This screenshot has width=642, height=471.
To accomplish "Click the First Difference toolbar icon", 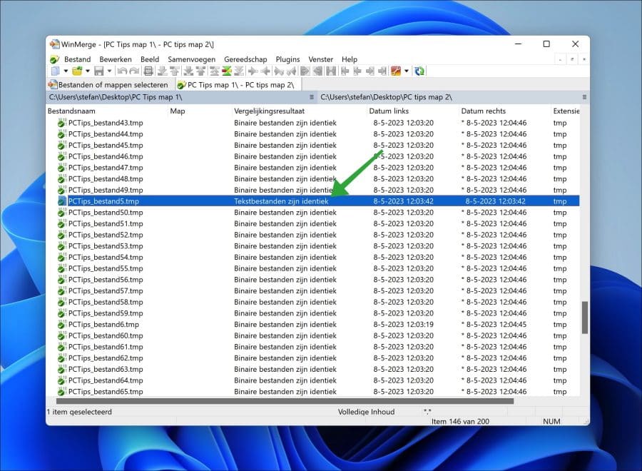I will (x=214, y=71).
